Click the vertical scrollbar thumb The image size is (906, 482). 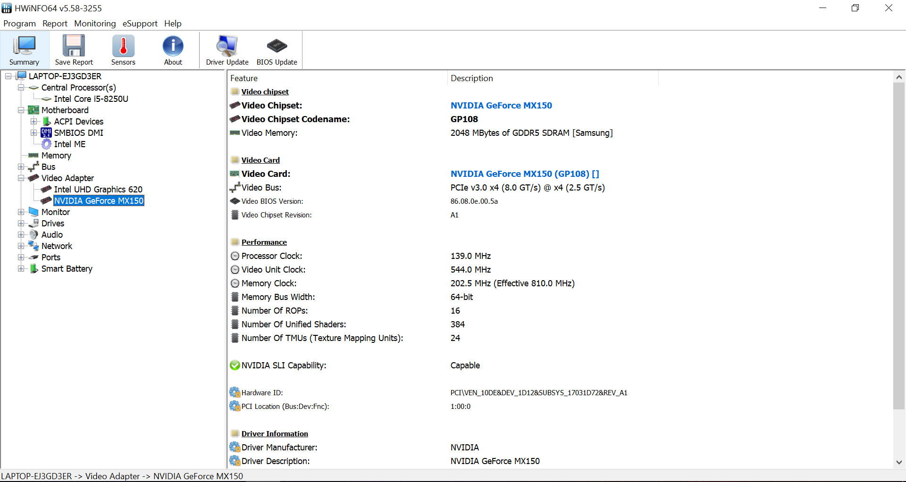click(899, 246)
